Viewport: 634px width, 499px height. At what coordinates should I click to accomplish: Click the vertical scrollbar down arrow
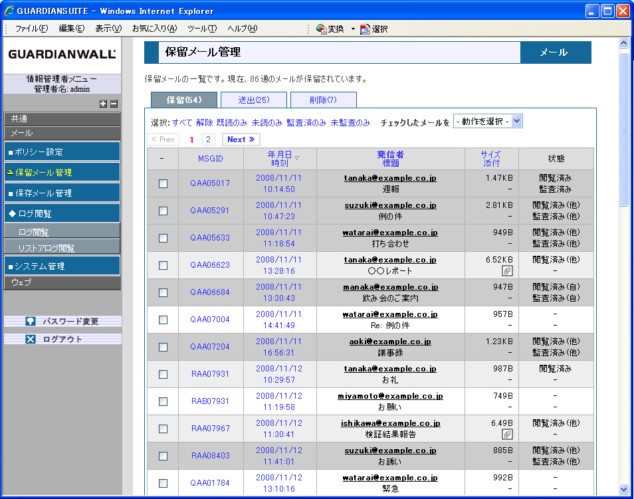click(623, 489)
